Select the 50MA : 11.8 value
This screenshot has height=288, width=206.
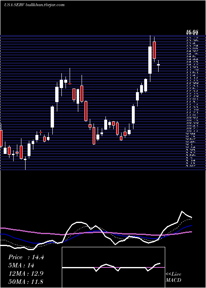pyautogui.click(x=26, y=281)
